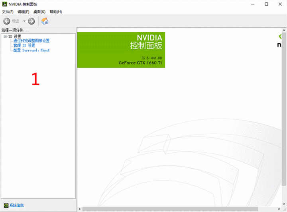
Task: Open the 桌面(K) menu
Action: (x=39, y=12)
